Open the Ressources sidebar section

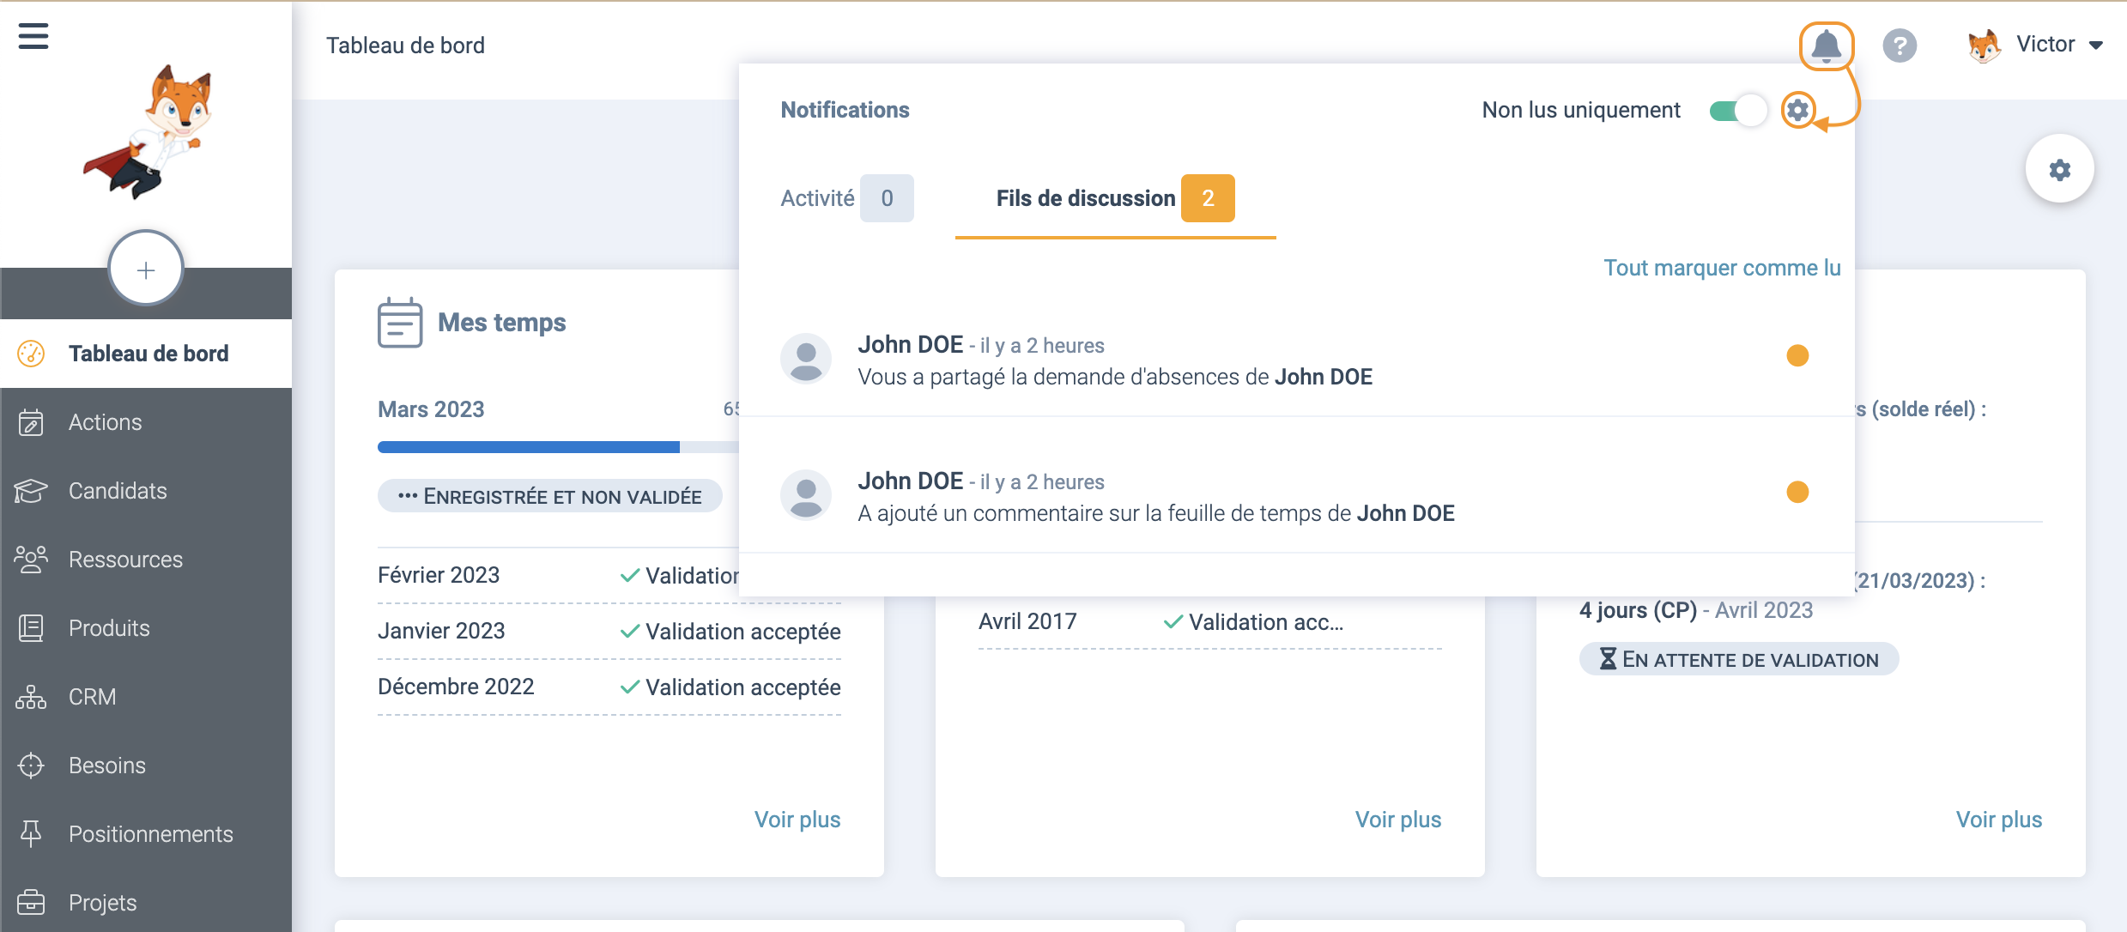(125, 560)
